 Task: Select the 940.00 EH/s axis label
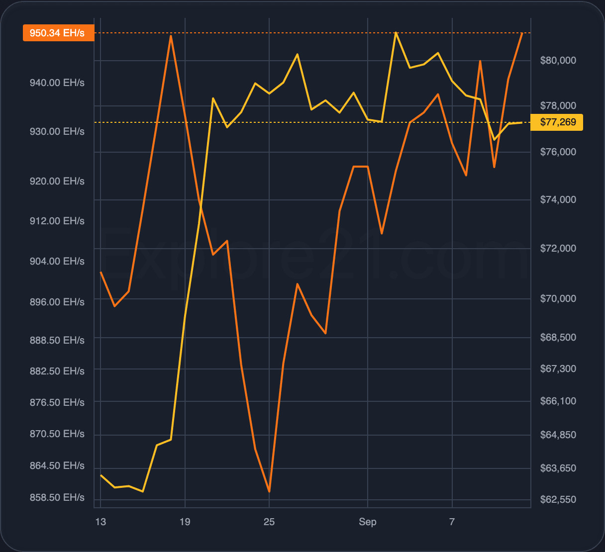click(x=57, y=83)
